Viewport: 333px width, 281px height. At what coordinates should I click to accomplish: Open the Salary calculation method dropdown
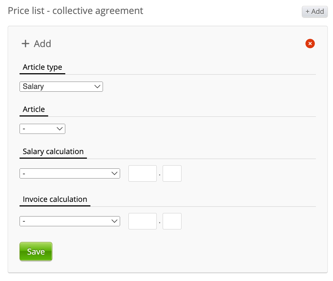[70, 174]
